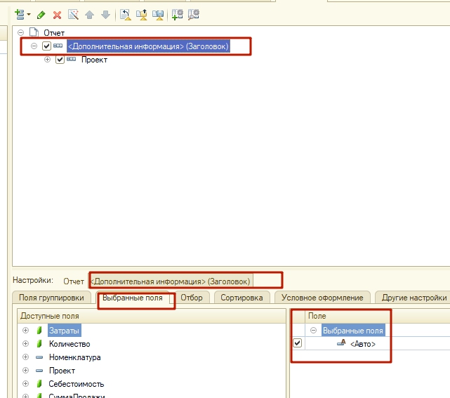Click the Дополнительная информация (Заголовок) settings button
The width and height of the screenshot is (450, 398).
click(171, 281)
